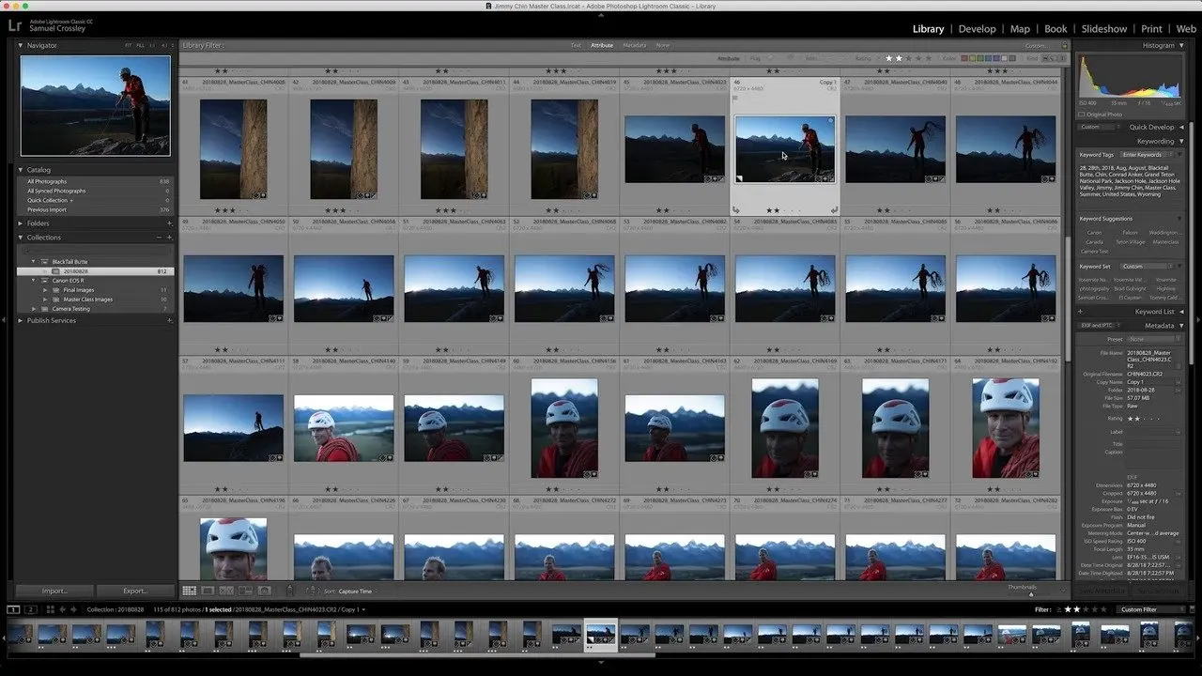Select the white helmet portrait thumbnail 64
Image resolution: width=1202 pixels, height=676 pixels.
pos(1006,428)
